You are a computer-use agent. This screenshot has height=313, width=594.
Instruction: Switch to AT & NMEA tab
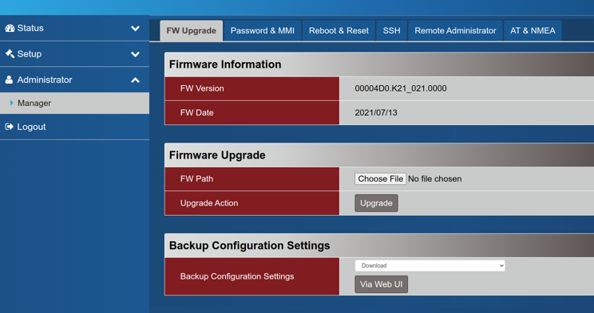[x=533, y=30]
